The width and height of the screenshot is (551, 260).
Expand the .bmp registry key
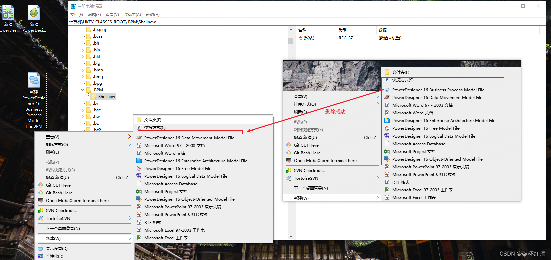tap(83, 70)
